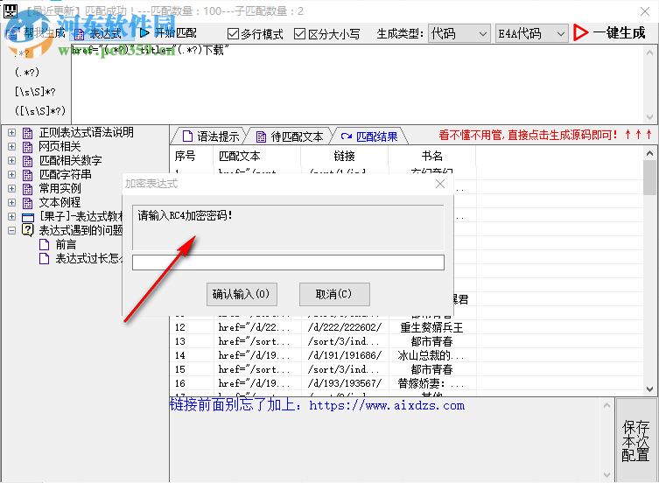
Task: Click the 保存本次配置 button
Action: point(636,440)
